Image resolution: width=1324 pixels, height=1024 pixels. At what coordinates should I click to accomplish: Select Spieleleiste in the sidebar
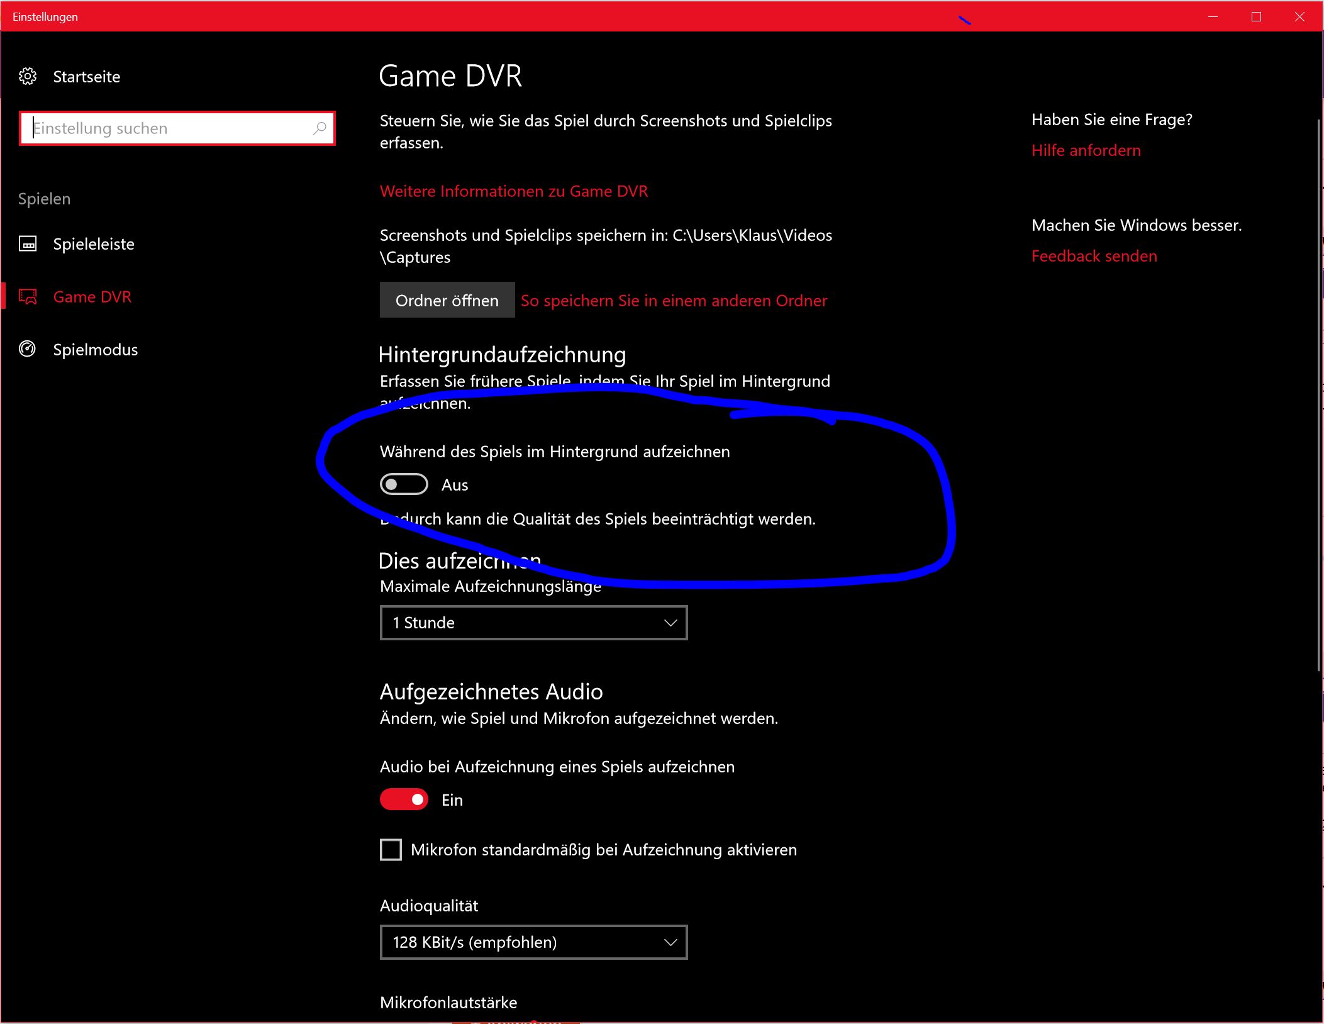[94, 244]
